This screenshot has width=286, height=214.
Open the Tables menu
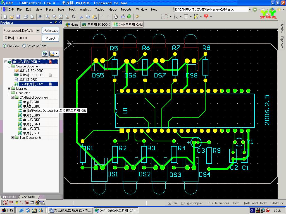coord(100,9)
